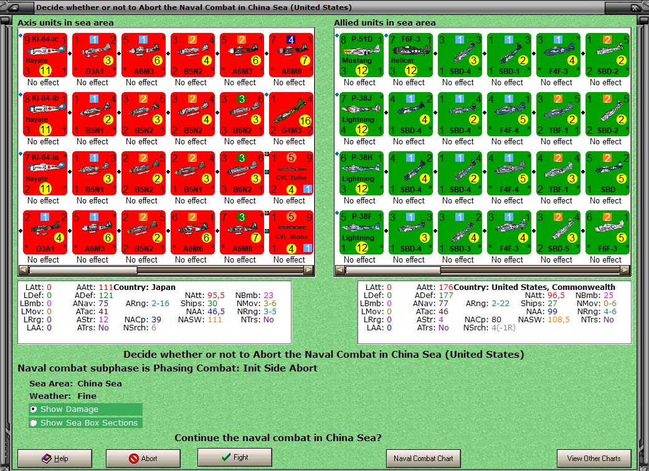
Task: Select the SBD-3 Allied carrier plane
Action: [x=460, y=233]
